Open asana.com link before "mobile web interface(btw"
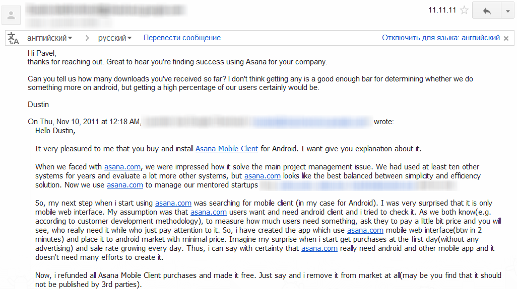 point(365,230)
